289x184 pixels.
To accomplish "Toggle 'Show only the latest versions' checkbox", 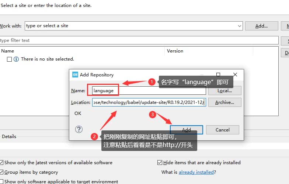I will tap(2, 162).
